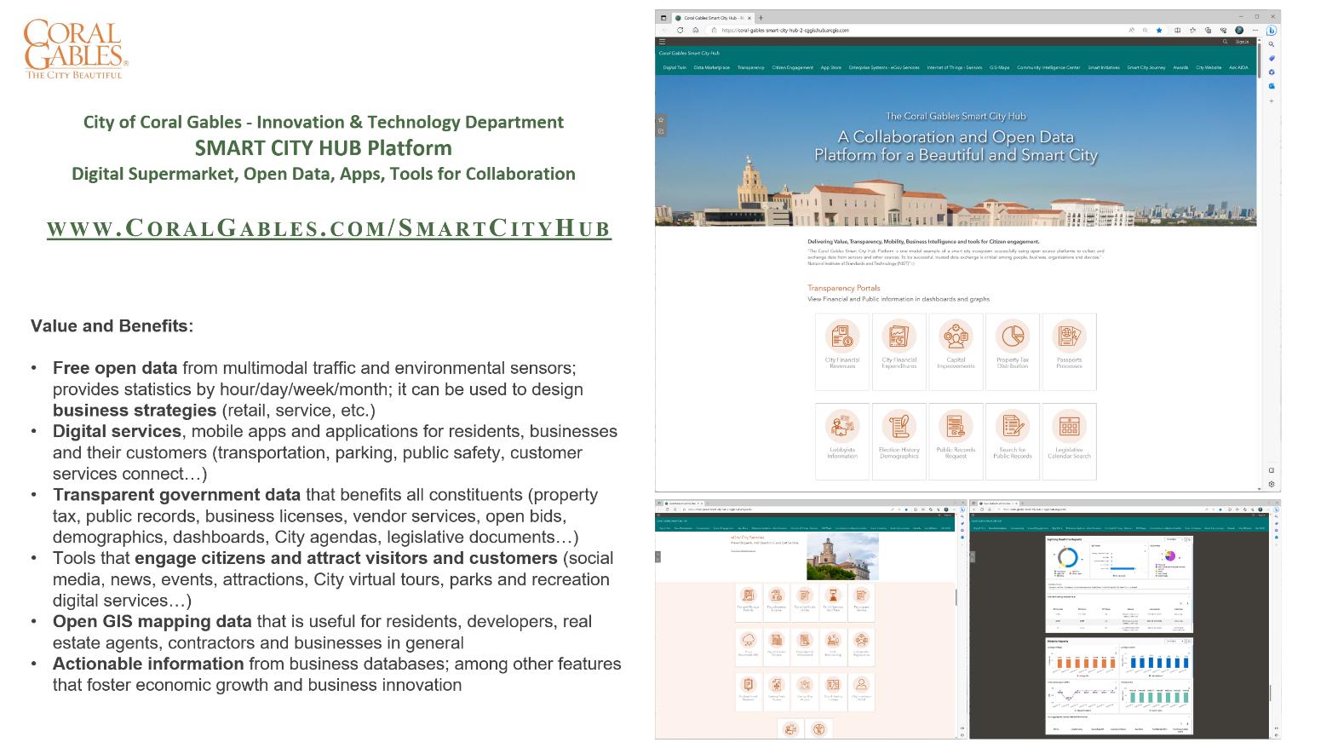1332x748 pixels.
Task: Open the www.CoralGables.com/SmartCityHub link
Action: [329, 228]
